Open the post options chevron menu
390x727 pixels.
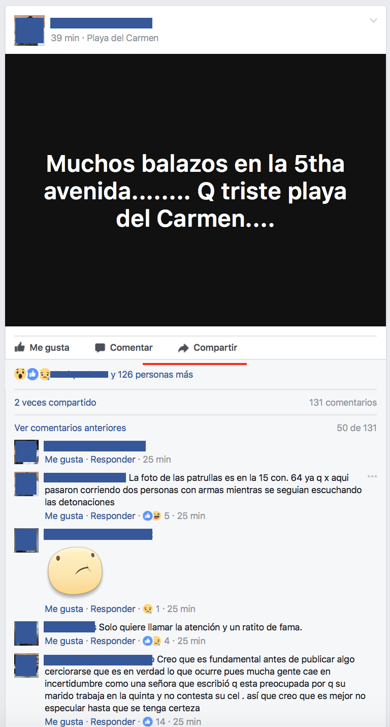[373, 21]
